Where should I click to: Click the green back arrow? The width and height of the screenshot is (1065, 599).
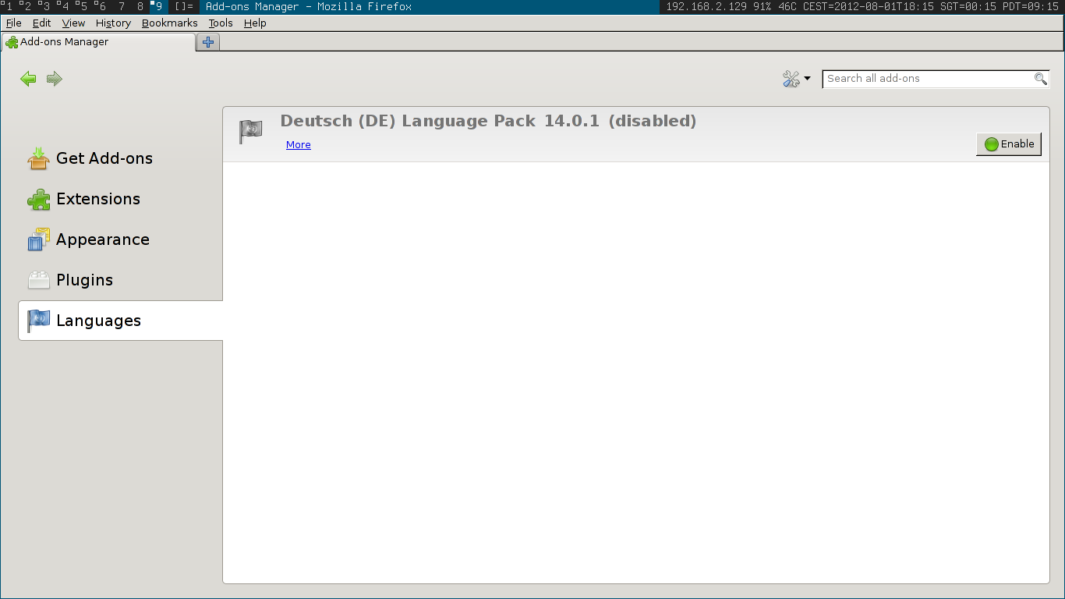29,79
